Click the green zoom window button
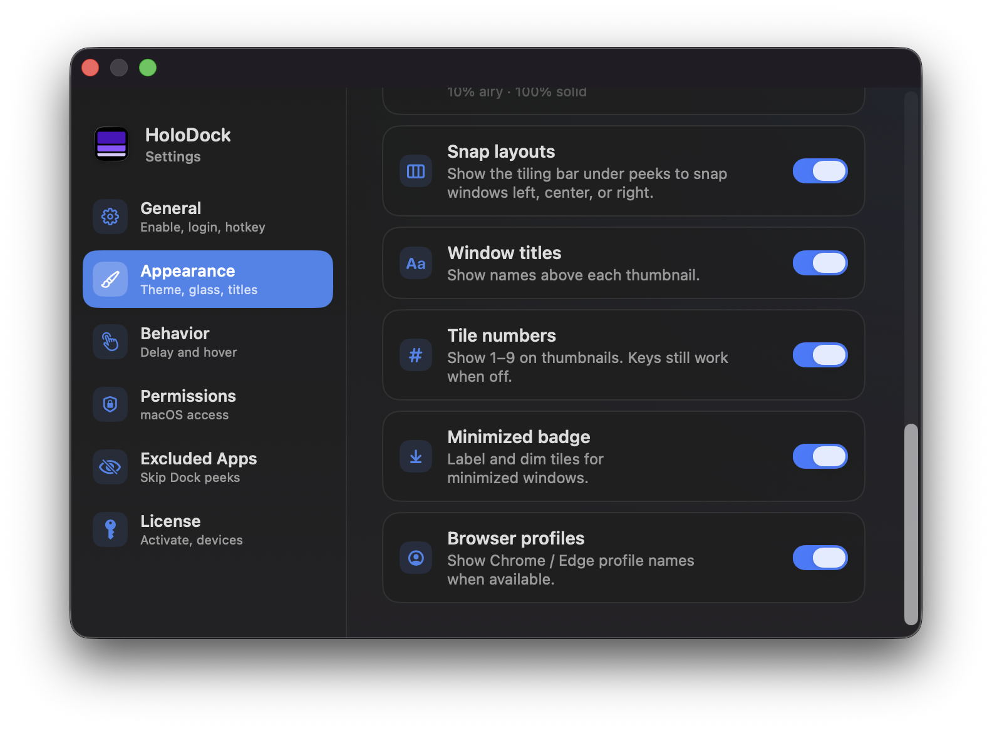The height and width of the screenshot is (731, 992). [x=148, y=68]
